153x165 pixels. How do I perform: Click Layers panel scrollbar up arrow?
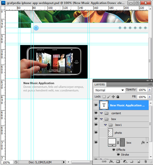pyautogui.click(x=150, y=103)
